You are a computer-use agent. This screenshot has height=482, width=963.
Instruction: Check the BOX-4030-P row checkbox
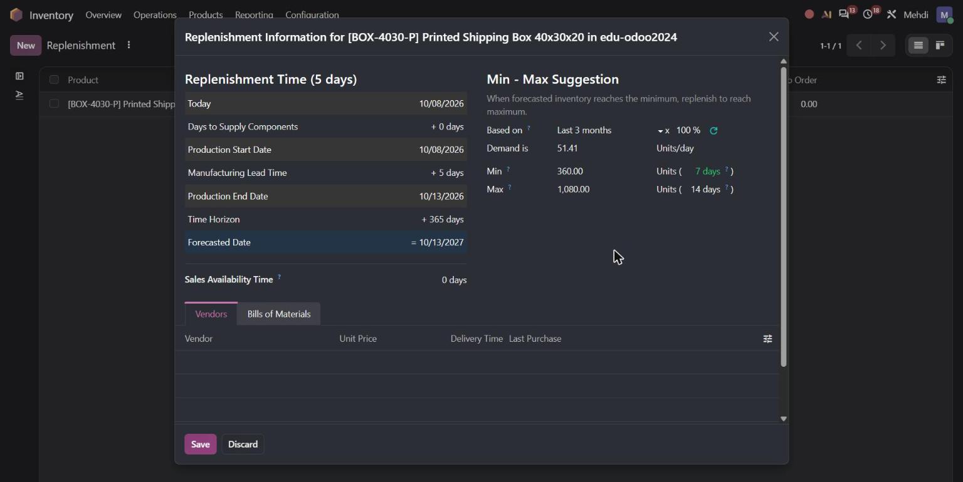(x=54, y=103)
